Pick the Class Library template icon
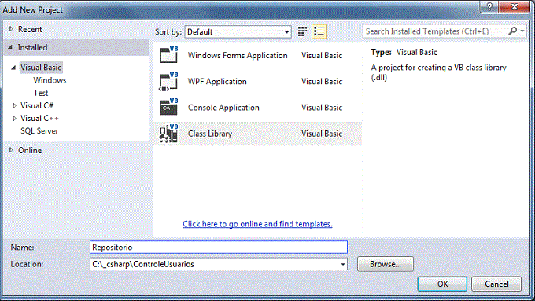The width and height of the screenshot is (535, 301). tap(169, 134)
